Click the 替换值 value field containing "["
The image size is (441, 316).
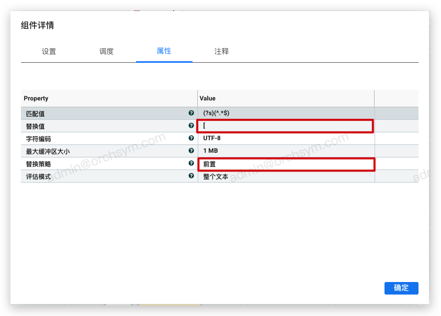tap(285, 126)
